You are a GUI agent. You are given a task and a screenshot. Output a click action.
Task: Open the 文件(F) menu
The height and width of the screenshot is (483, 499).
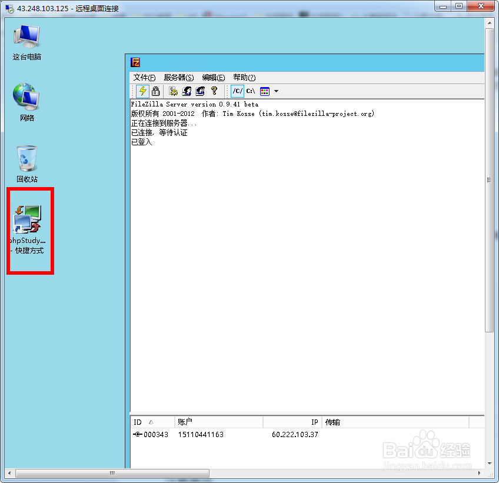(144, 78)
